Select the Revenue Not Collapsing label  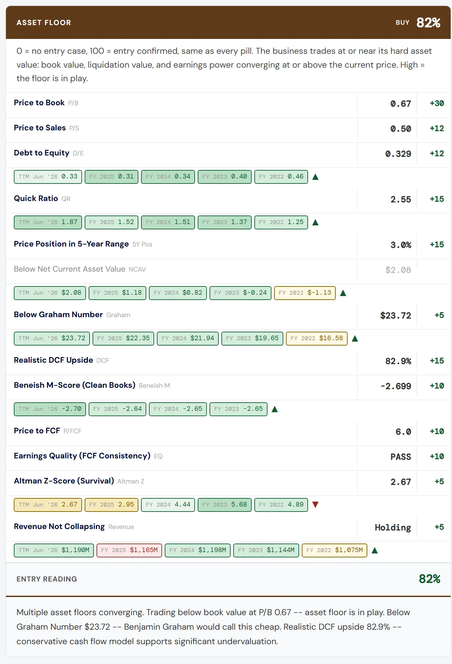(59, 526)
